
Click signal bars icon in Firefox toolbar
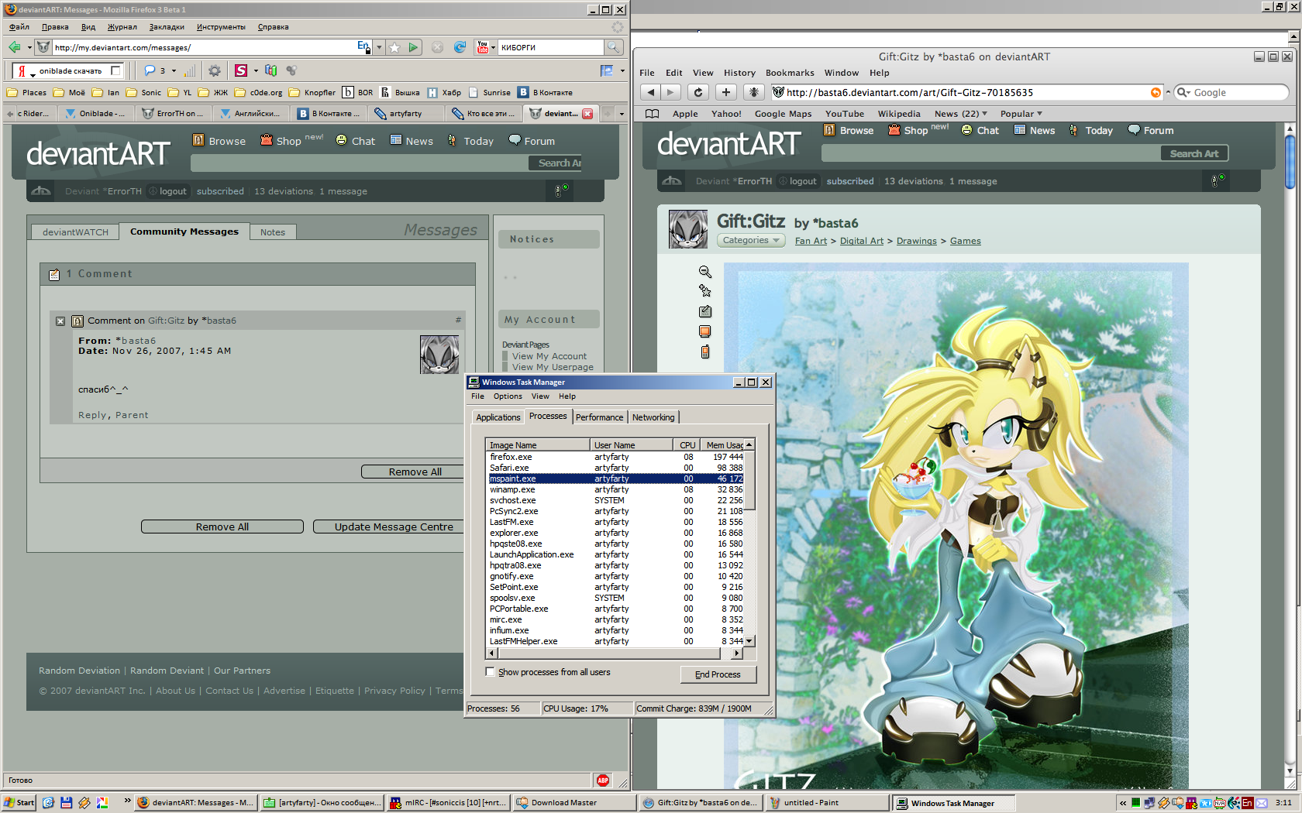coord(189,70)
